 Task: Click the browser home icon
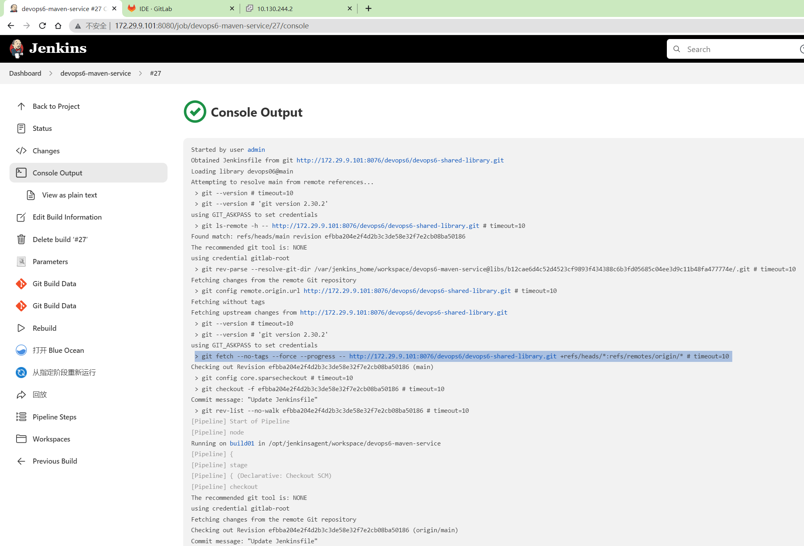coord(58,26)
